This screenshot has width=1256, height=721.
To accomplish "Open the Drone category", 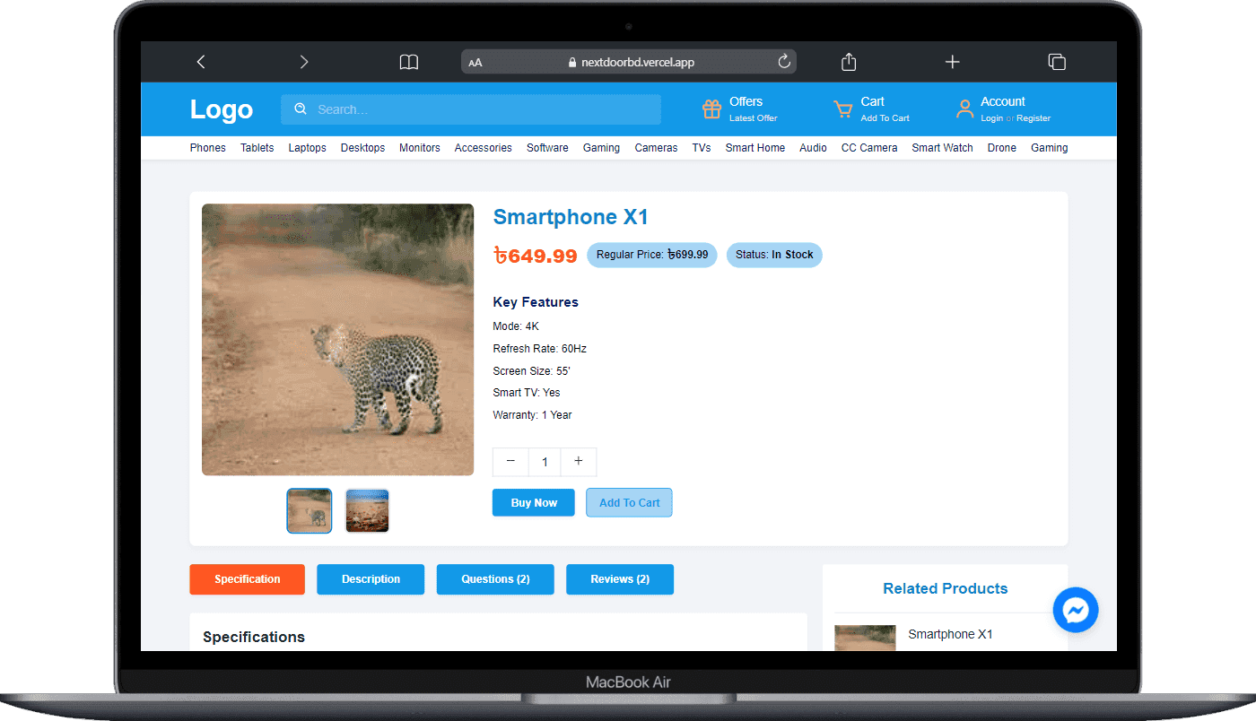I will tap(1002, 148).
